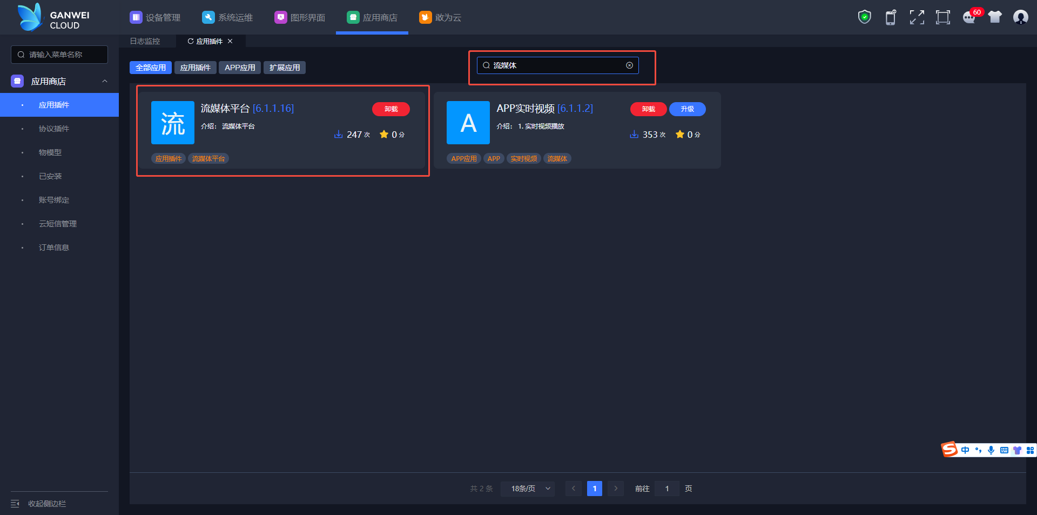Open the 设备管理 top menu
Image resolution: width=1037 pixels, height=515 pixels.
[x=155, y=17]
